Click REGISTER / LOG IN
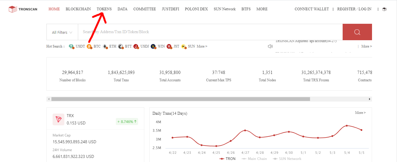This screenshot has height=162, width=397. (354, 9)
